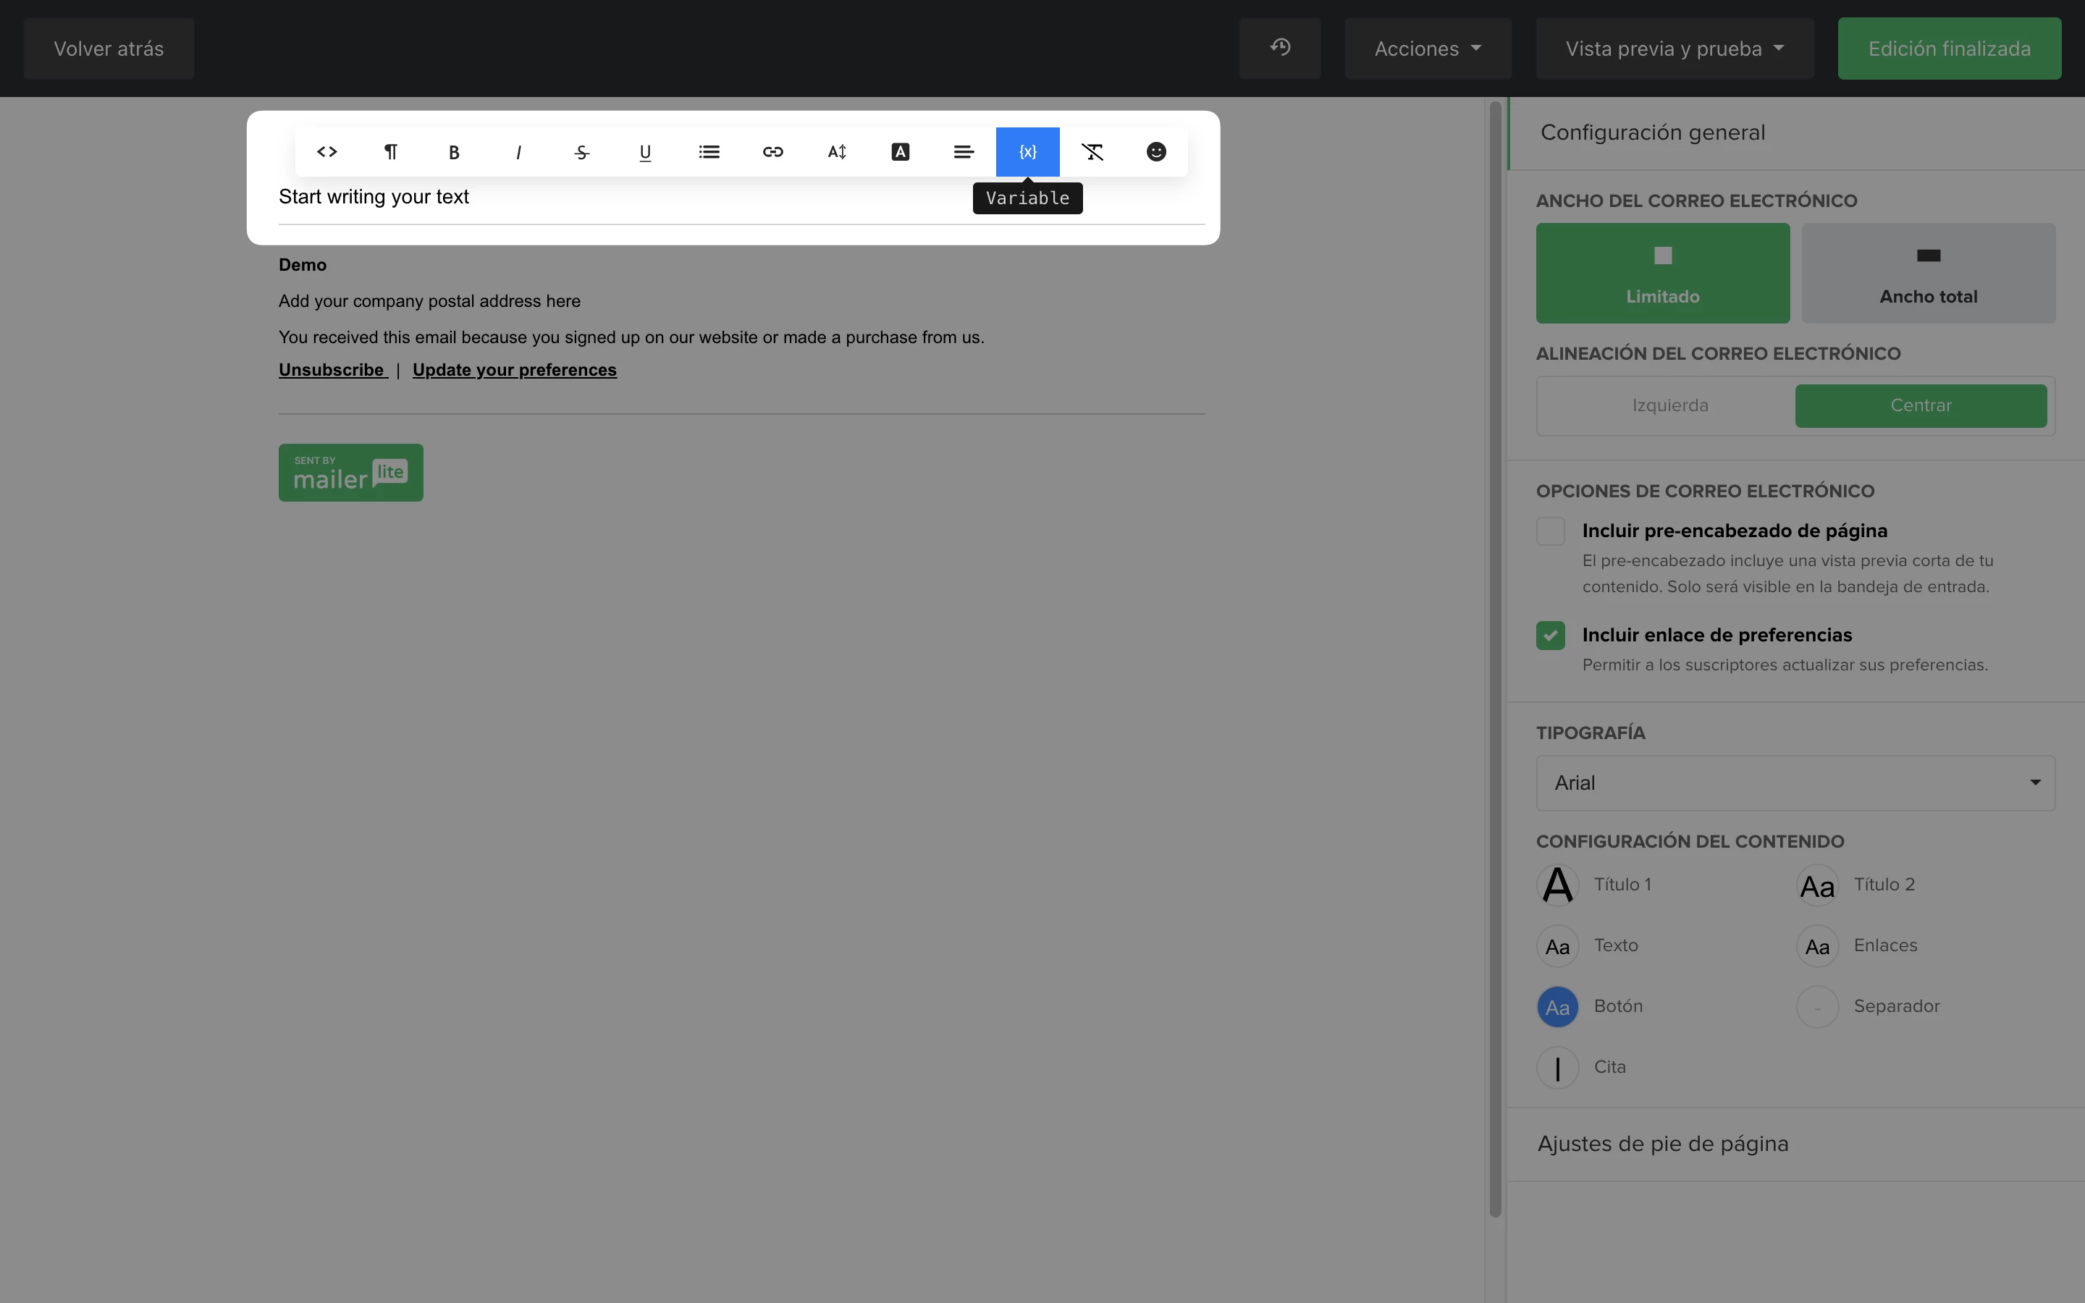Click the Edición finalizada button
This screenshot has width=2085, height=1303.
click(1948, 49)
